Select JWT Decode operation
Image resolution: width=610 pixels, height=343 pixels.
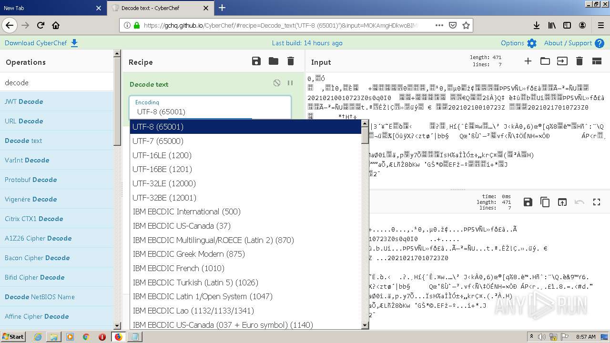[x=57, y=101]
